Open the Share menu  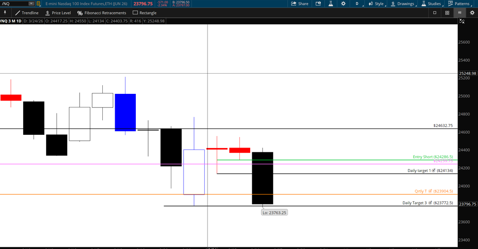tap(300, 4)
